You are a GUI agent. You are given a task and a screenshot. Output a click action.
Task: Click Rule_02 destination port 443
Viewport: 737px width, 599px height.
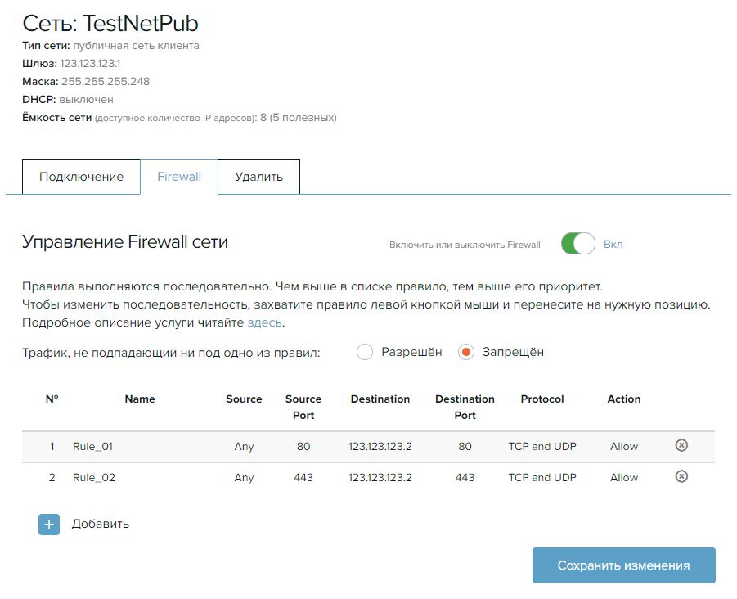tap(465, 478)
